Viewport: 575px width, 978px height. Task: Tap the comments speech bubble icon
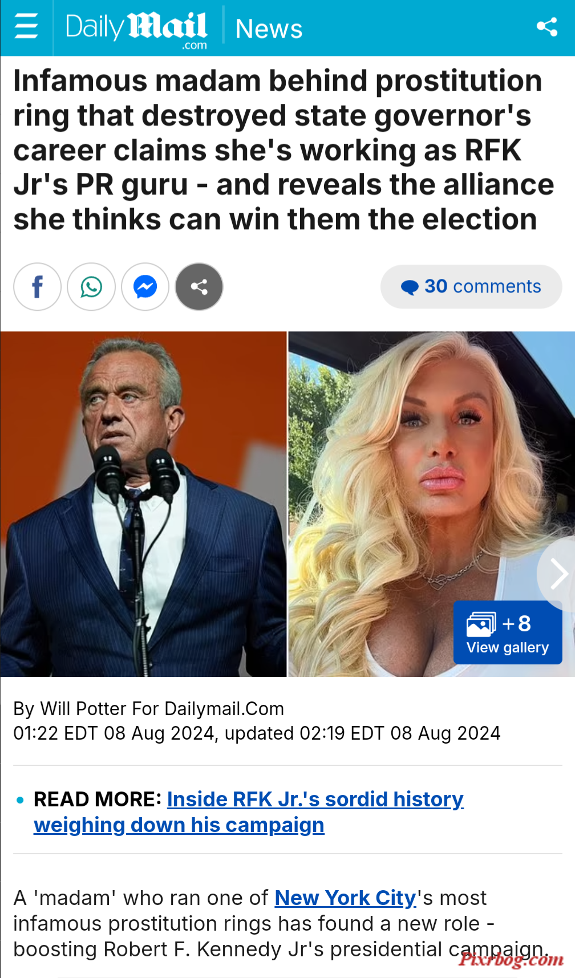[x=410, y=287]
